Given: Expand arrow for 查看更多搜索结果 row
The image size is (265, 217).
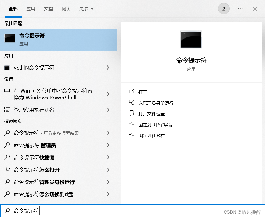Looking at the screenshot, I should point(108,133).
